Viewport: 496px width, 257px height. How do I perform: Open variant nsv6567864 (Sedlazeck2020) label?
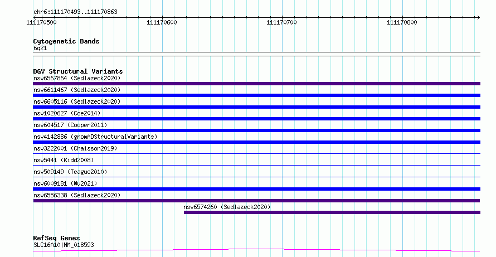77,78
